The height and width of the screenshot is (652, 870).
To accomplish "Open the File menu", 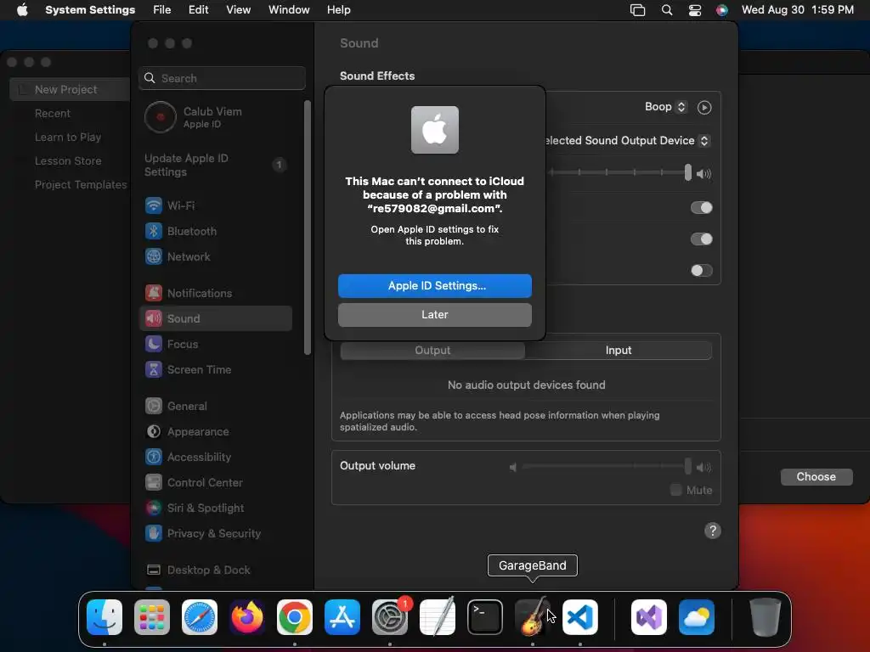I will [162, 9].
